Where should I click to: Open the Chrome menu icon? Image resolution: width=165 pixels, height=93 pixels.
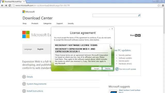coord(163,5)
